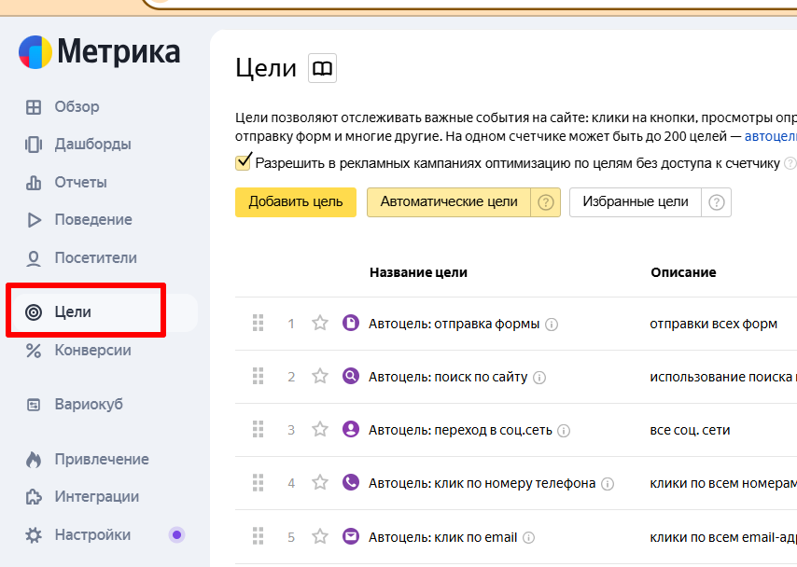
Task: Click the drag handle of goal 1
Action: (259, 323)
